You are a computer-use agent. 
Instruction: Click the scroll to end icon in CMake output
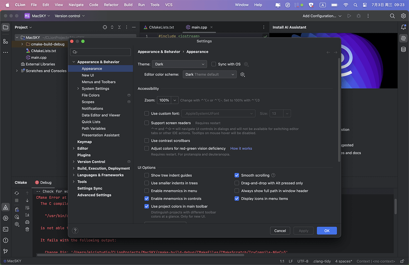pyautogui.click(x=27, y=215)
